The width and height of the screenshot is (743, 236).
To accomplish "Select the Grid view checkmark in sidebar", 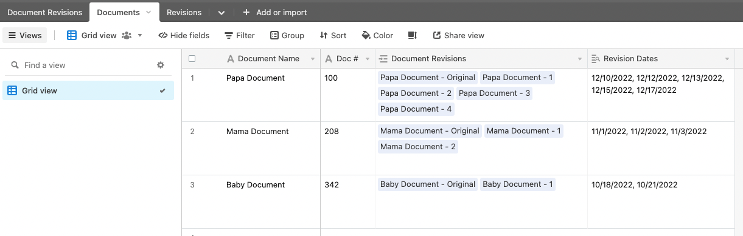I will coord(162,91).
